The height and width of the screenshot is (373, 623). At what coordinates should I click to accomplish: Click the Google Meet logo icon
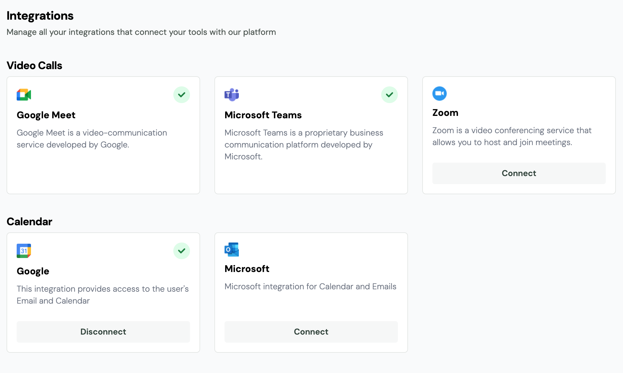click(24, 95)
